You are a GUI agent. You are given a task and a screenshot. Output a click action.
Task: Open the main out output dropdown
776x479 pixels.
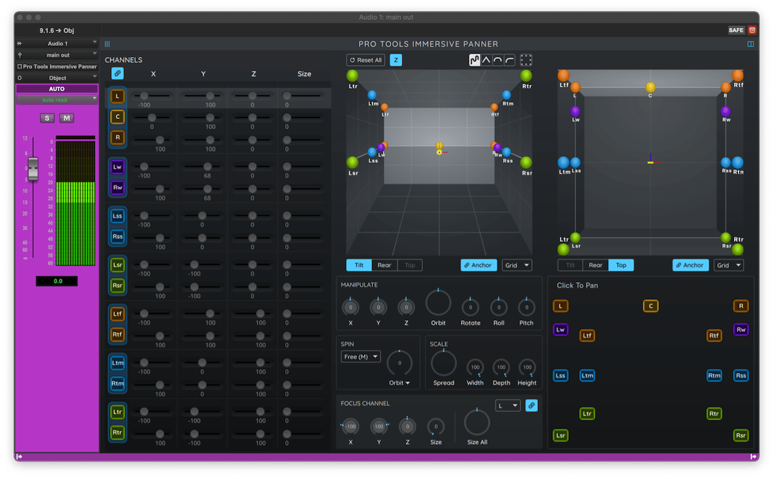click(57, 55)
